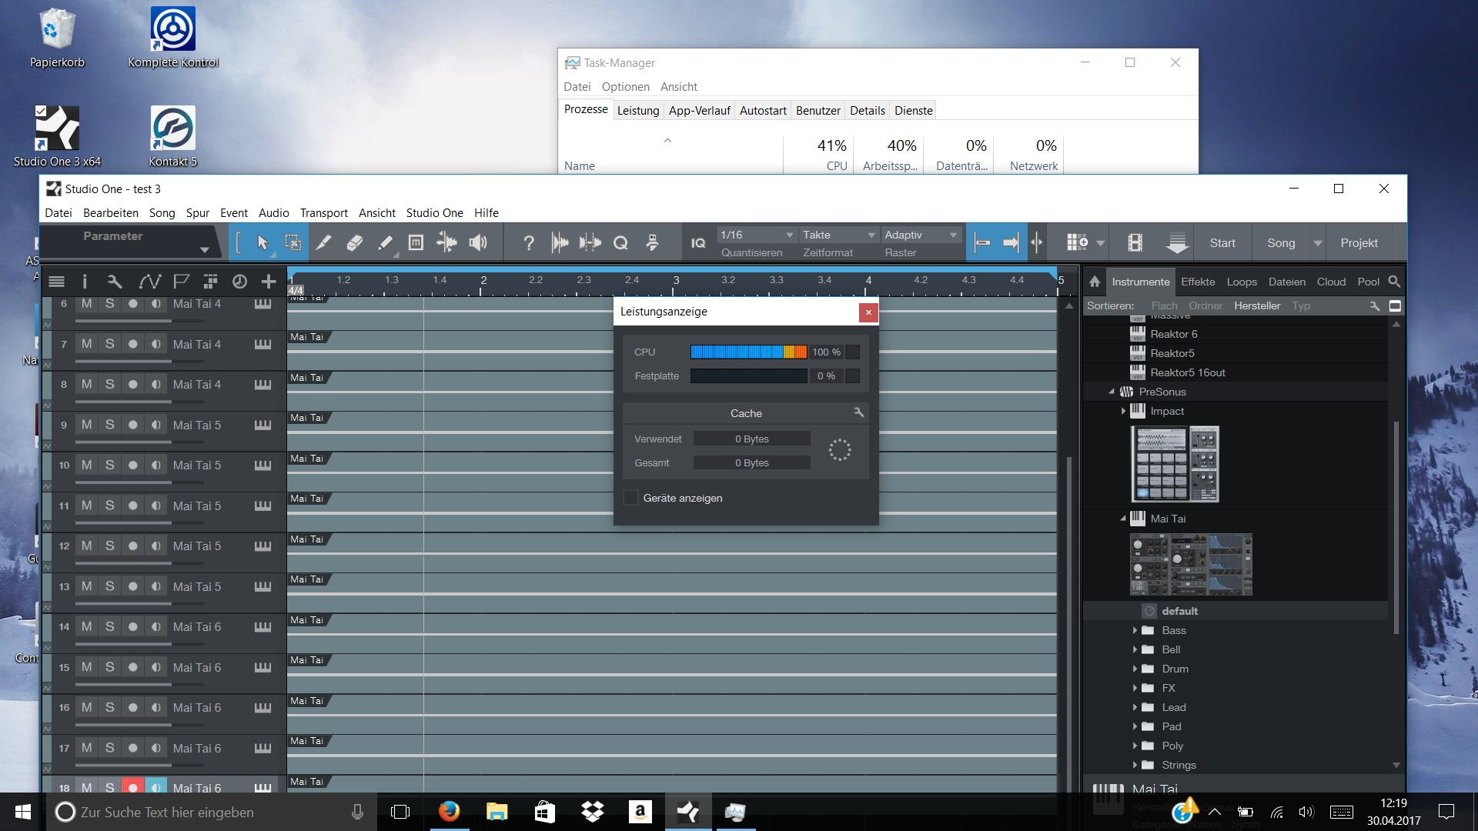Click the browser home icon
This screenshot has height=831, width=1478.
(x=1095, y=282)
